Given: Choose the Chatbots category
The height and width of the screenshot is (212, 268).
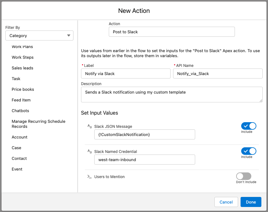Looking at the screenshot, I should 20,111.
